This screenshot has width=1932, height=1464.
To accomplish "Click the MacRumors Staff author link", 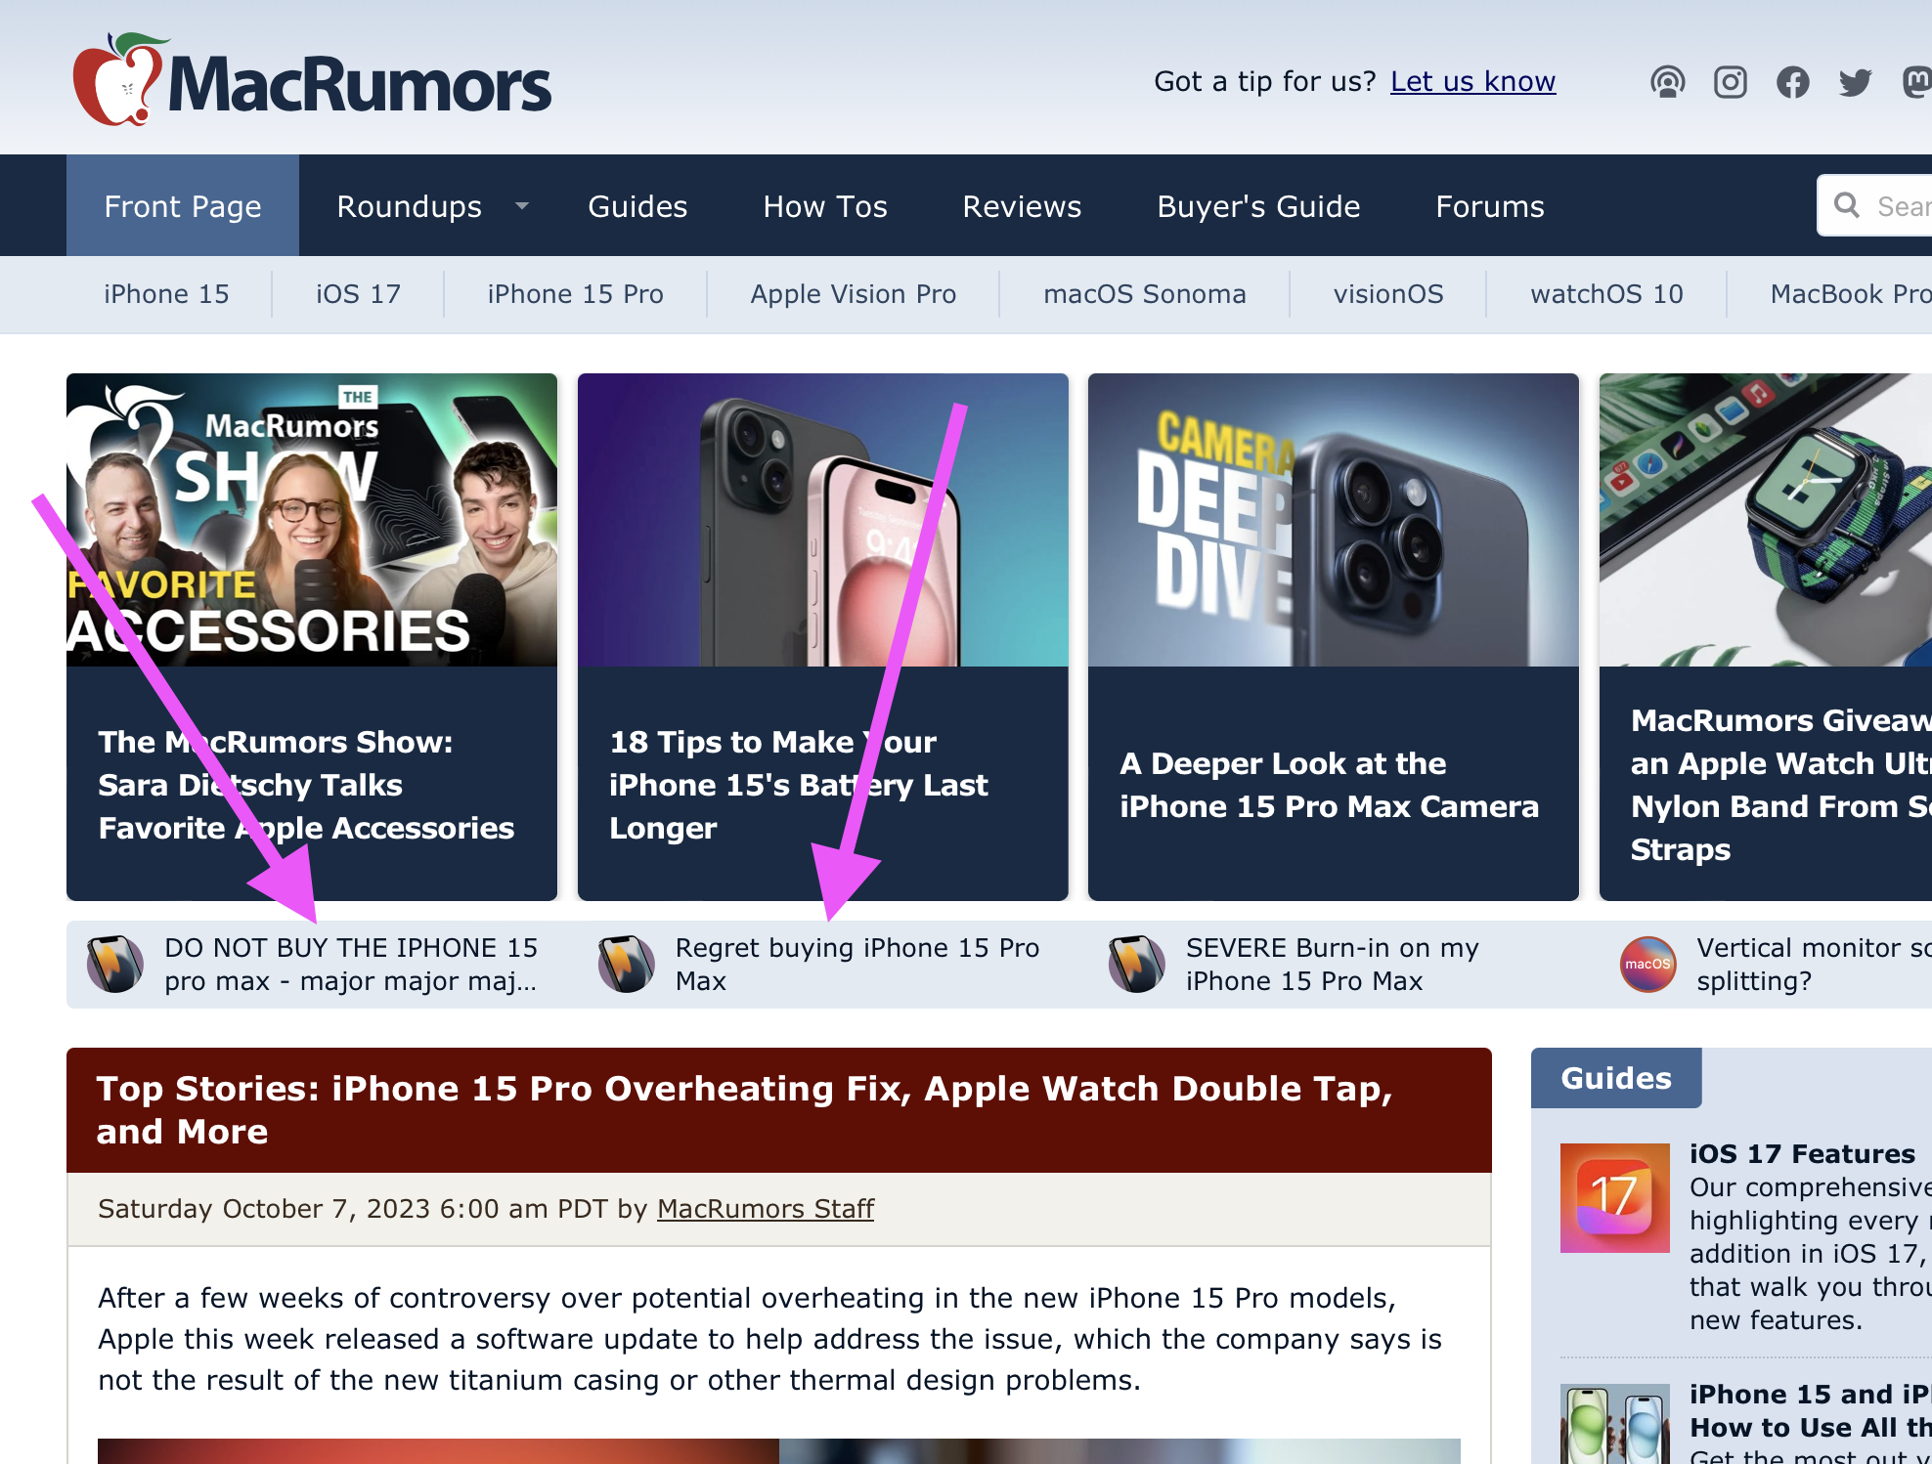I will pos(766,1209).
